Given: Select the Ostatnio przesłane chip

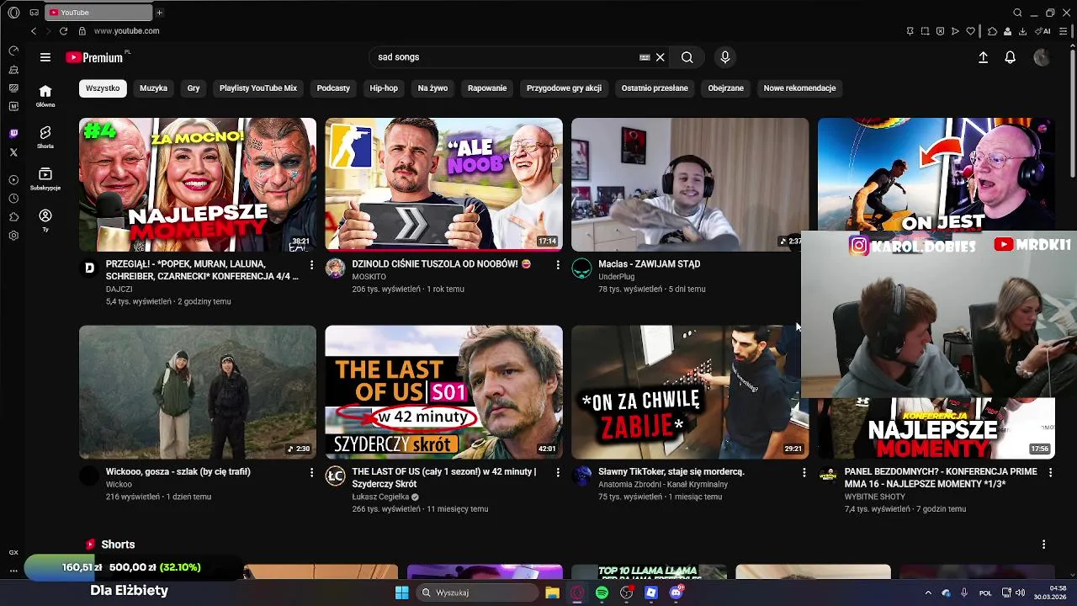Looking at the screenshot, I should (x=655, y=88).
